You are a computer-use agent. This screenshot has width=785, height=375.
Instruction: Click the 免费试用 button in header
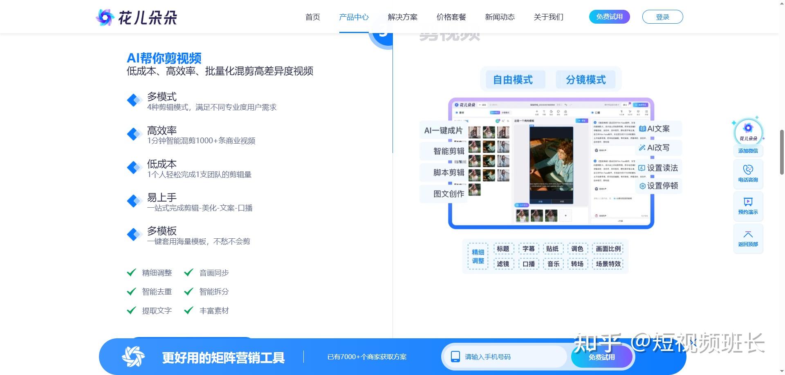[609, 17]
